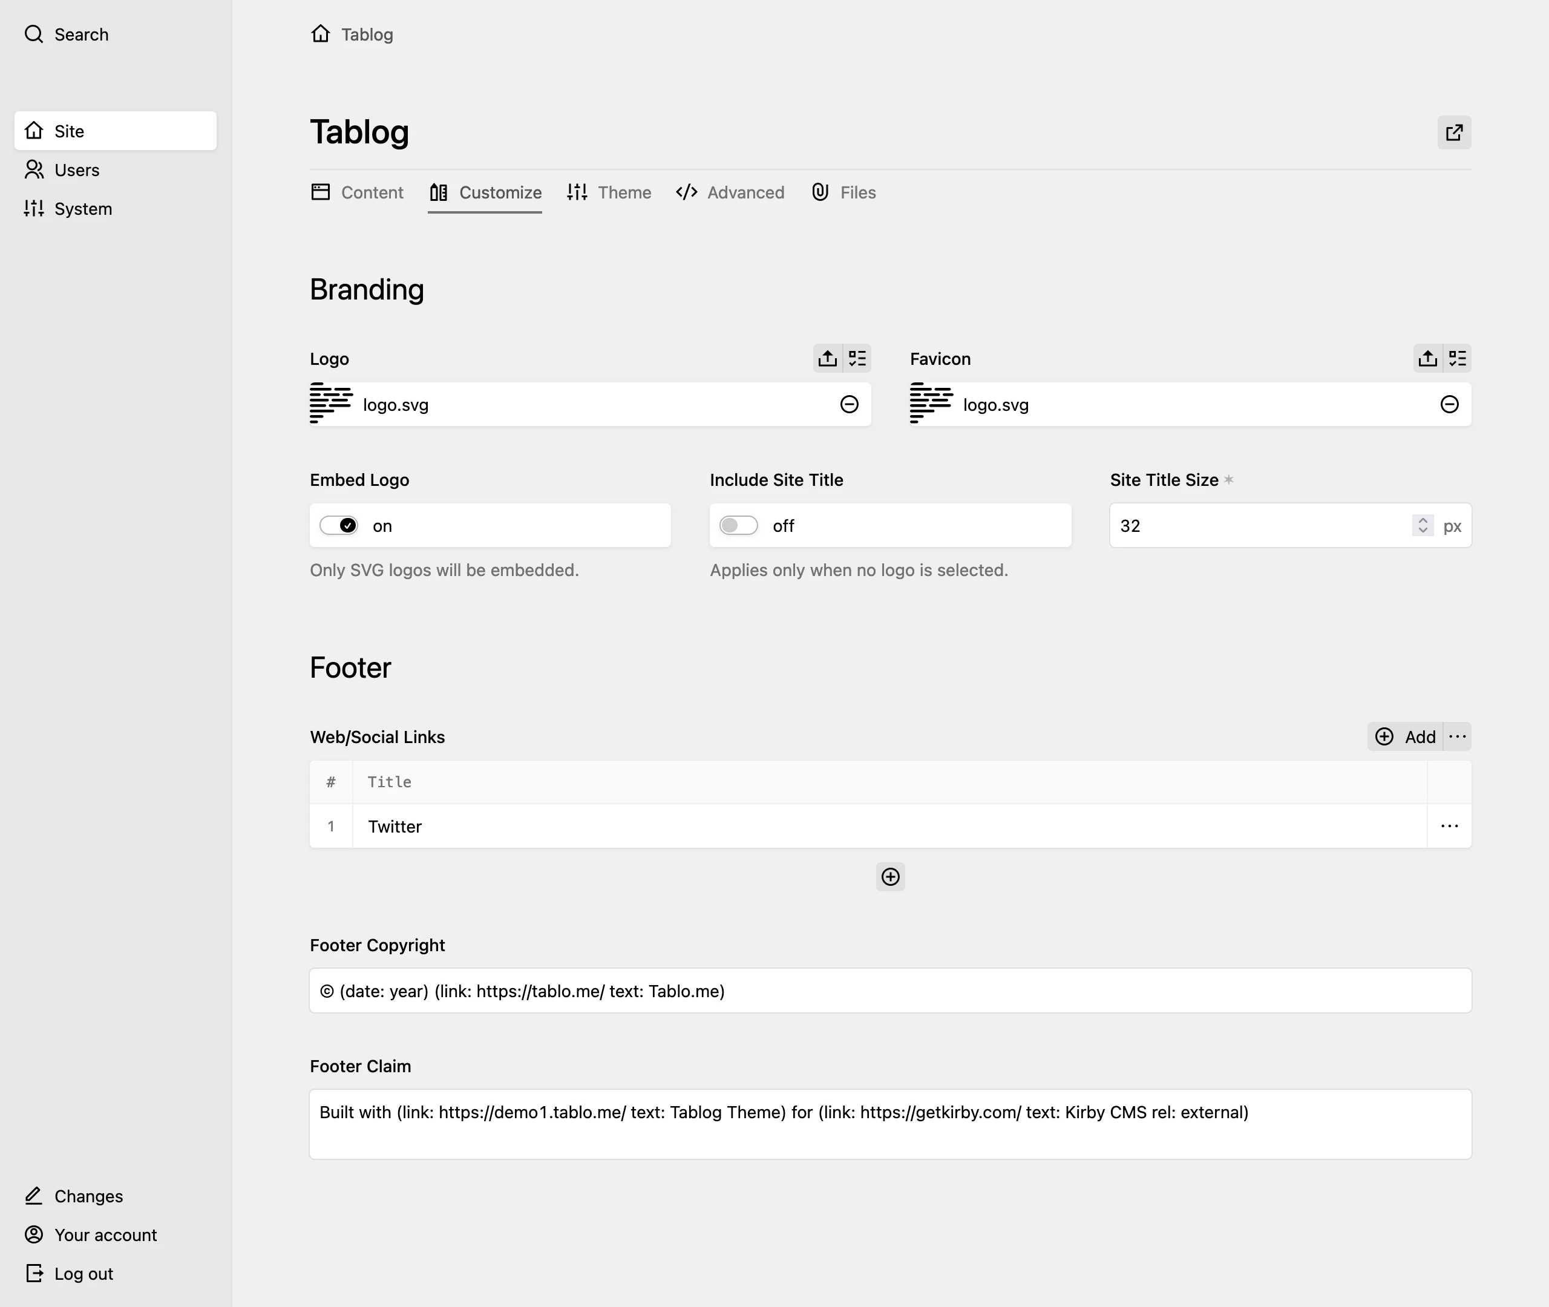Click select-file icon for Favicon field
Screen dimensions: 1549x1307
pyautogui.click(x=1457, y=359)
